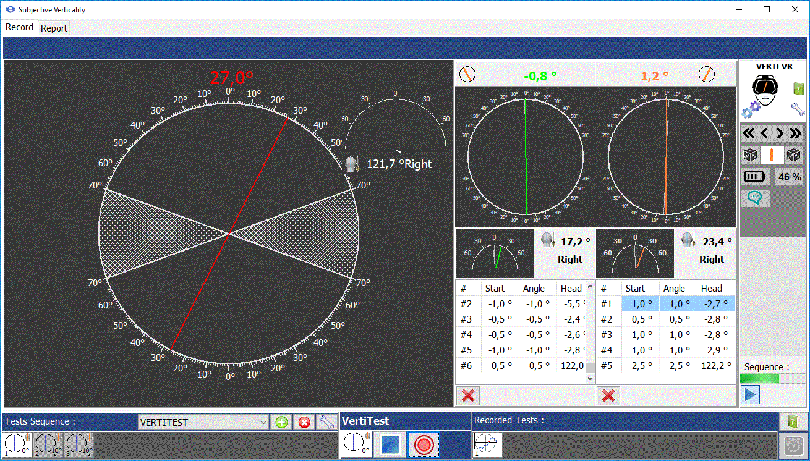Click the 122,2 ° head value in right table
This screenshot has height=461, width=810.
717,366
